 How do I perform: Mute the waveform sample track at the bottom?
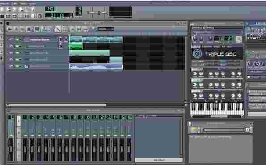click(17, 66)
